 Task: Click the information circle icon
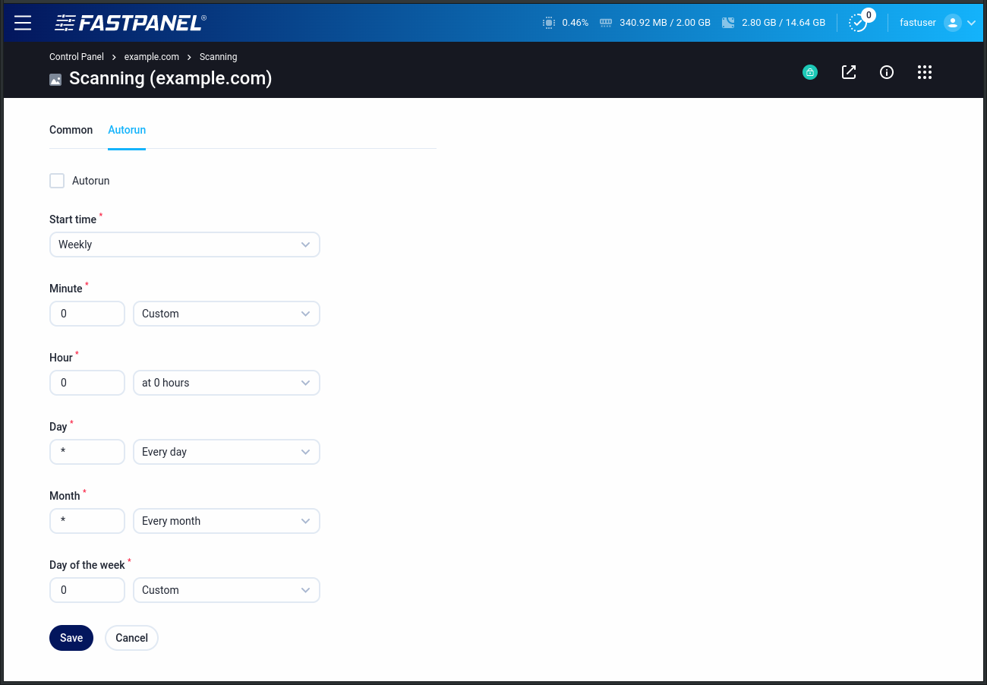[887, 72]
